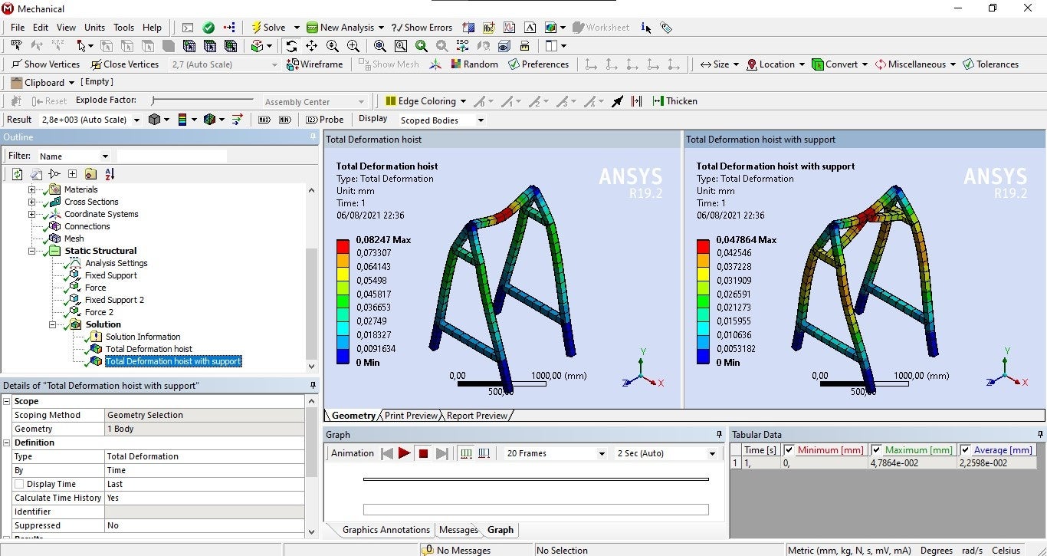The width and height of the screenshot is (1047, 556).
Task: Click the Probe tool
Action: coord(324,120)
